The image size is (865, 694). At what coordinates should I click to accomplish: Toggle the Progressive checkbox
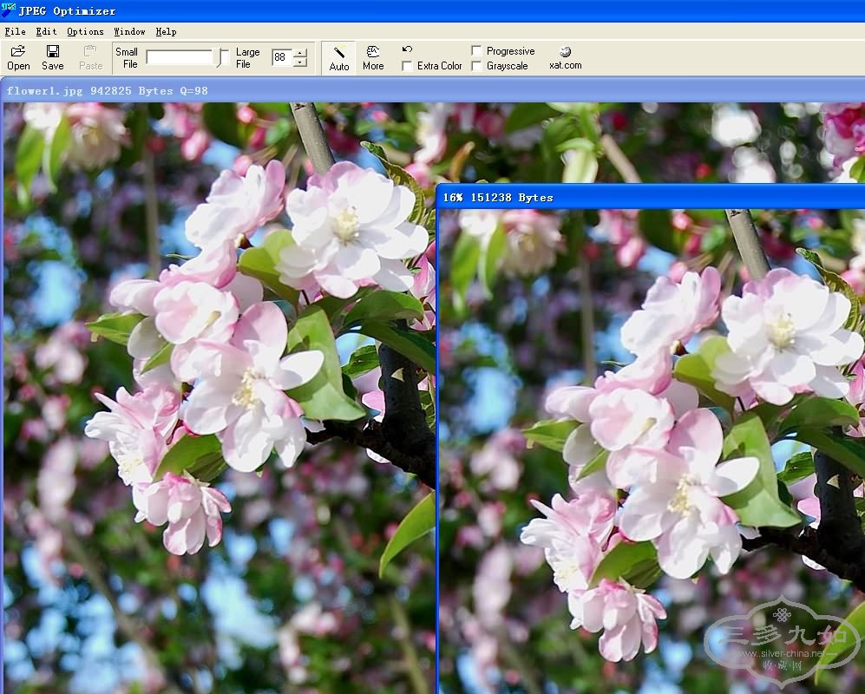476,51
